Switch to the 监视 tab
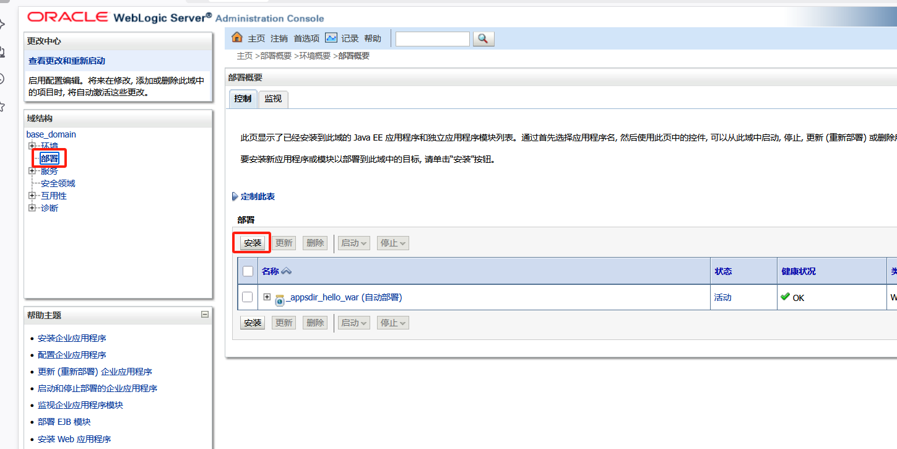Image resolution: width=897 pixels, height=449 pixels. tap(273, 98)
